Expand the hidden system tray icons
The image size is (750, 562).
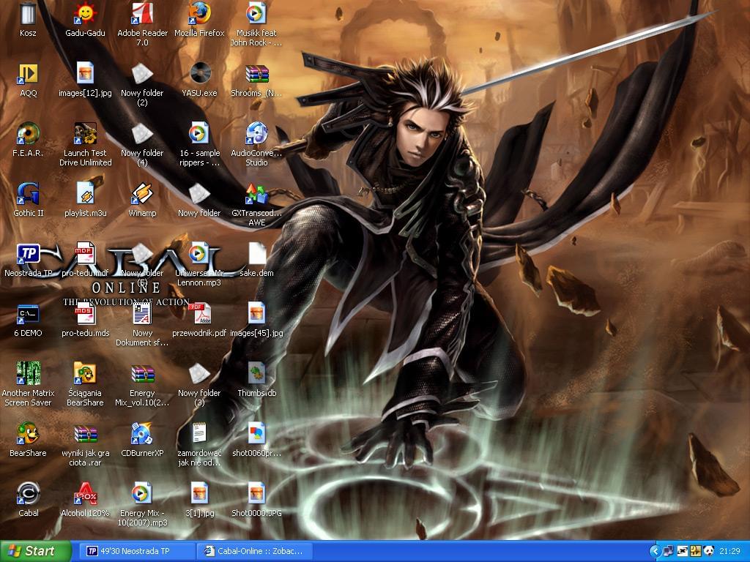655,551
